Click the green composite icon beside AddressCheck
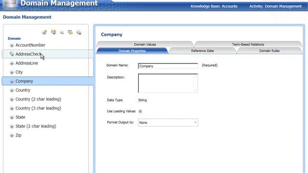This screenshot has height=173, width=308. click(x=12, y=54)
